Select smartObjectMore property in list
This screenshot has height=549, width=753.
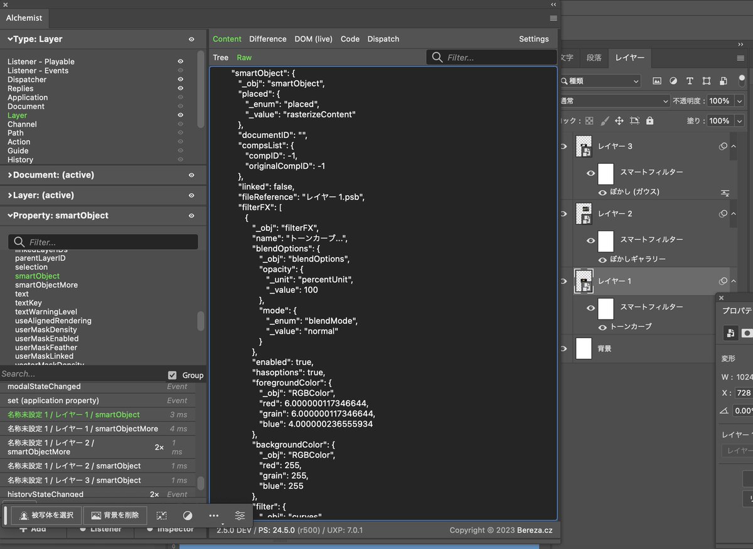(x=46, y=285)
